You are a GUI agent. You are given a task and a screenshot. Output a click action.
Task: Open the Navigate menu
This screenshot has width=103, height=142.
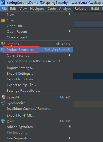tap(37, 9)
